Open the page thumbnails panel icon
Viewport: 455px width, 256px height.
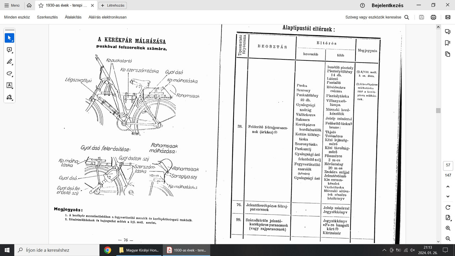[448, 54]
